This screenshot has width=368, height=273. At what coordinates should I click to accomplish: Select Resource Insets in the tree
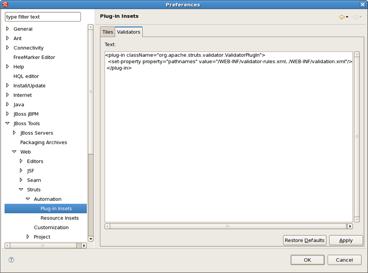[x=59, y=218]
